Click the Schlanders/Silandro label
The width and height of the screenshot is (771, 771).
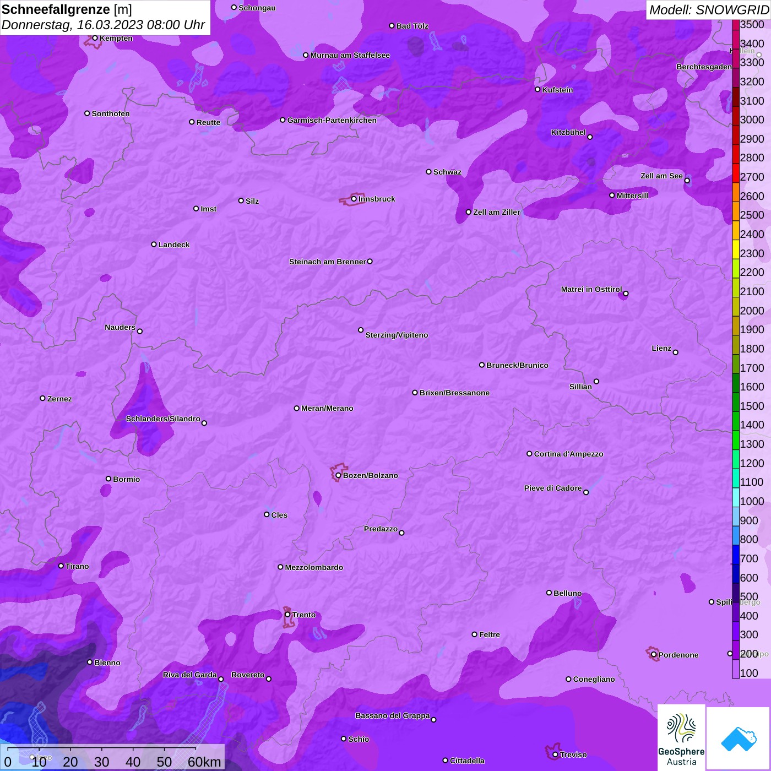tap(163, 419)
